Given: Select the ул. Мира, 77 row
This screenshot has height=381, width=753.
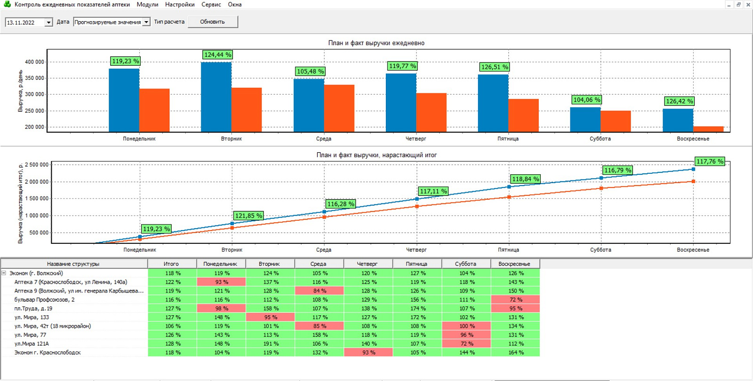Looking at the screenshot, I should [x=270, y=335].
